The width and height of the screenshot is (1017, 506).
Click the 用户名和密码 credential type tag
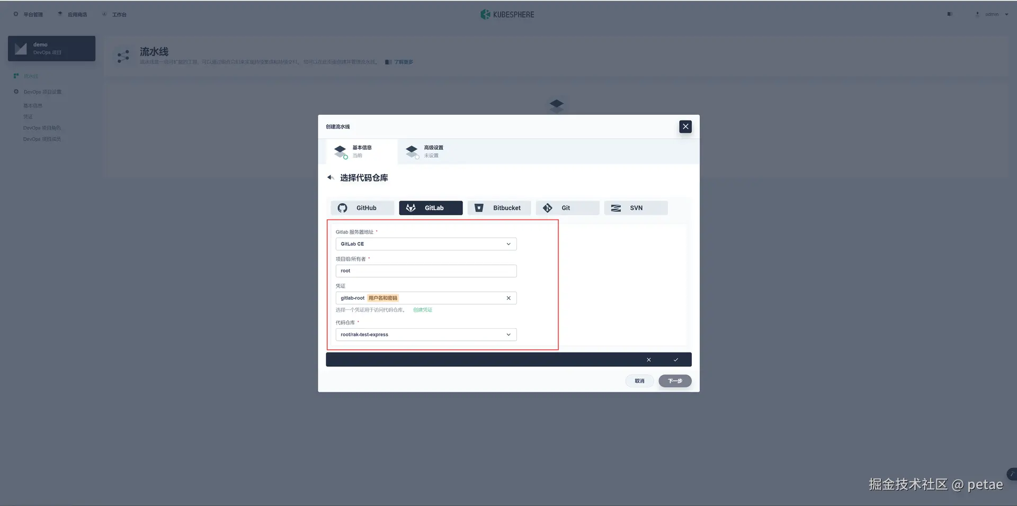(383, 298)
